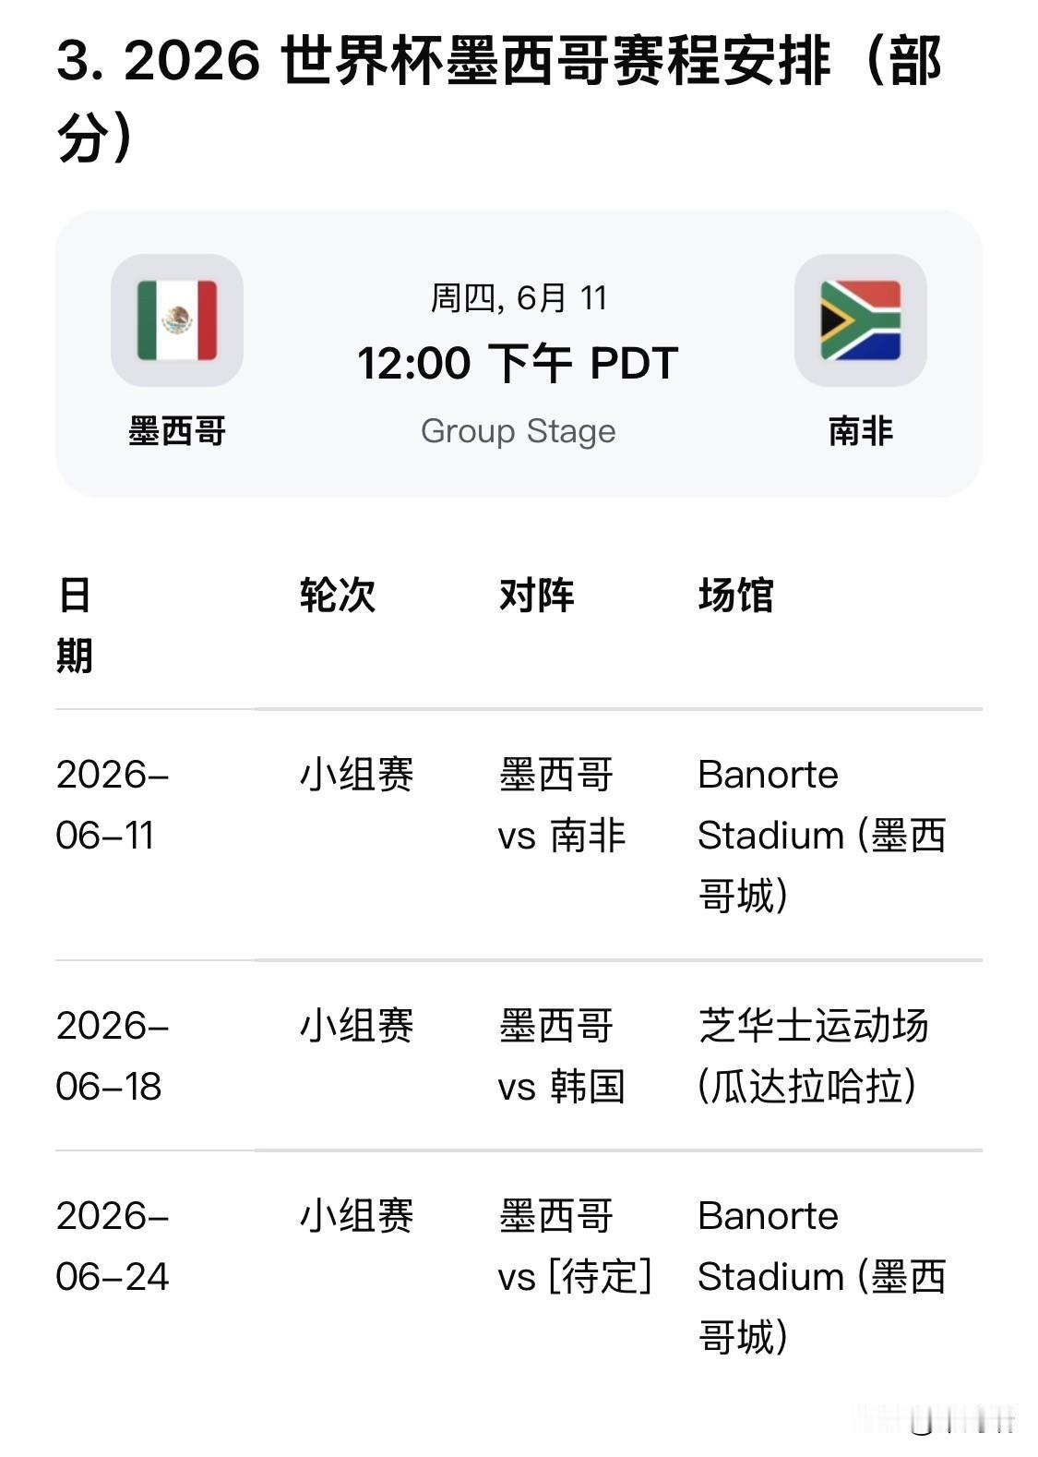Select the 墨西哥 vs 南非 matchup cell
1038x1457 pixels.
[x=562, y=805]
